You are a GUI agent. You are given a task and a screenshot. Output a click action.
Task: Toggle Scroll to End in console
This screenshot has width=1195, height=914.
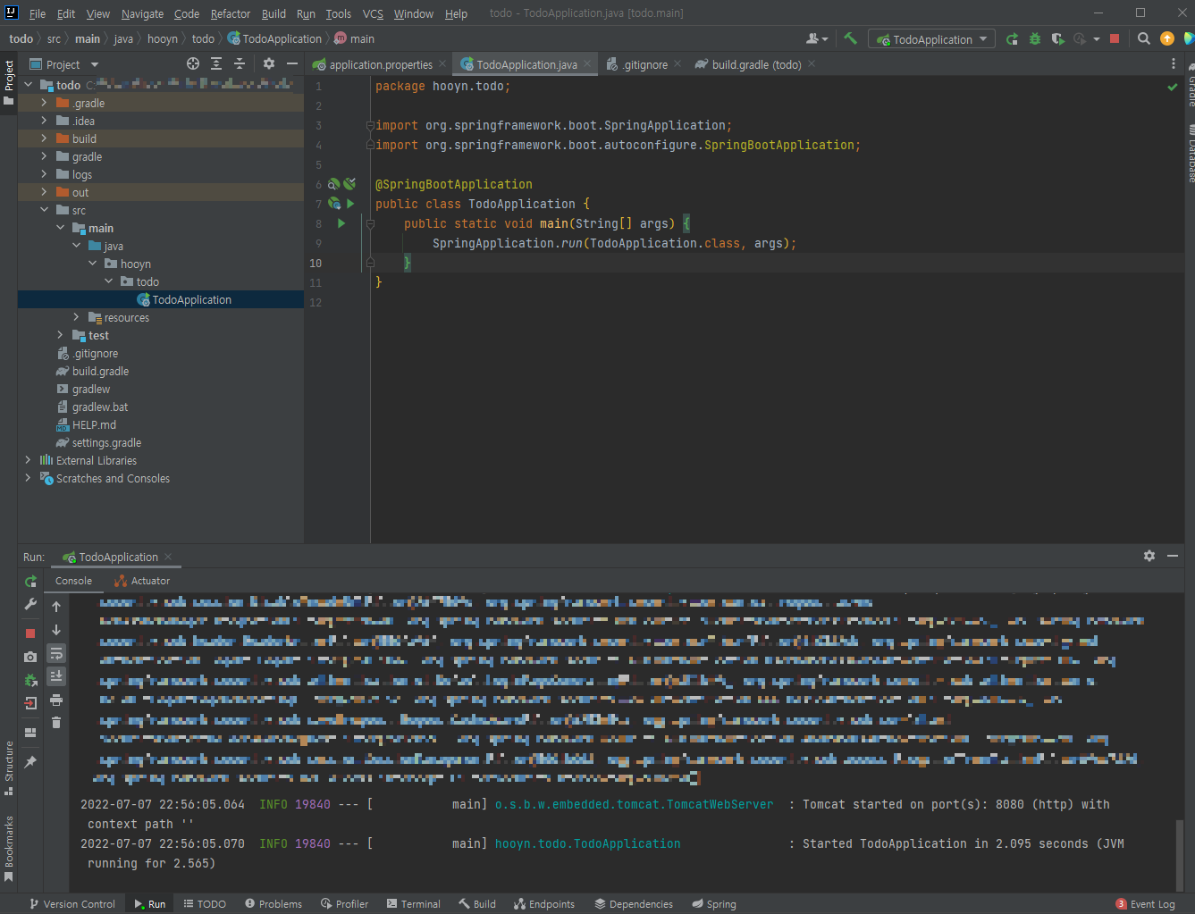56,676
